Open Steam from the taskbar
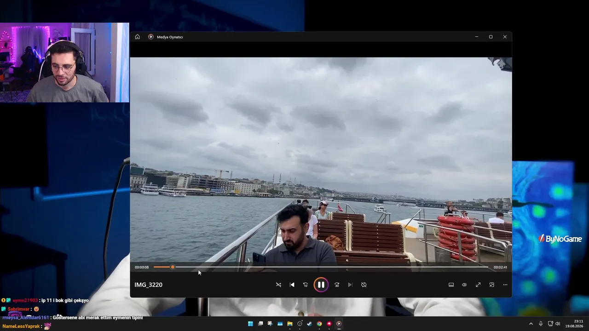The width and height of the screenshot is (589, 331). pyautogui.click(x=309, y=324)
